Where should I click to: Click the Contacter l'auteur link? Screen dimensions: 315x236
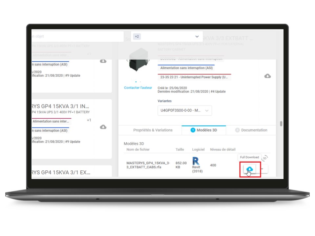138,88
